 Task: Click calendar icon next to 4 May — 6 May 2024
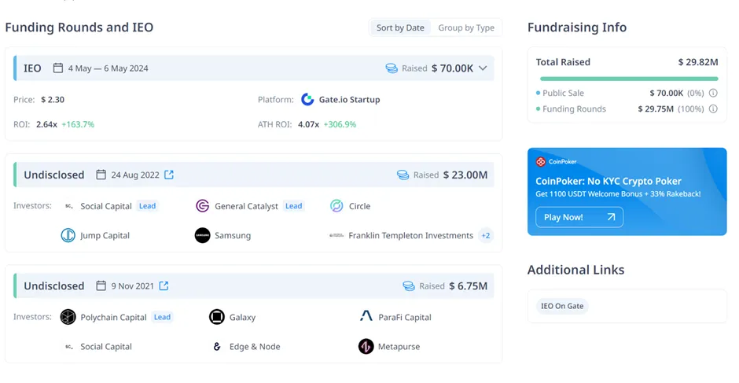pos(58,68)
